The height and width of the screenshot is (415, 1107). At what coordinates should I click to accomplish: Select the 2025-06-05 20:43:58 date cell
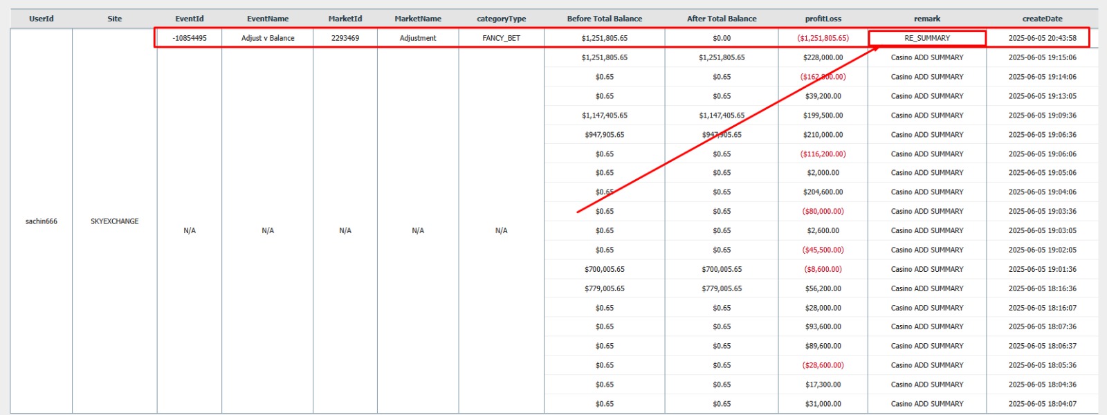point(1042,38)
